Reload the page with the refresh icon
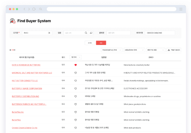This screenshot has height=133, width=191. click(34, 9)
